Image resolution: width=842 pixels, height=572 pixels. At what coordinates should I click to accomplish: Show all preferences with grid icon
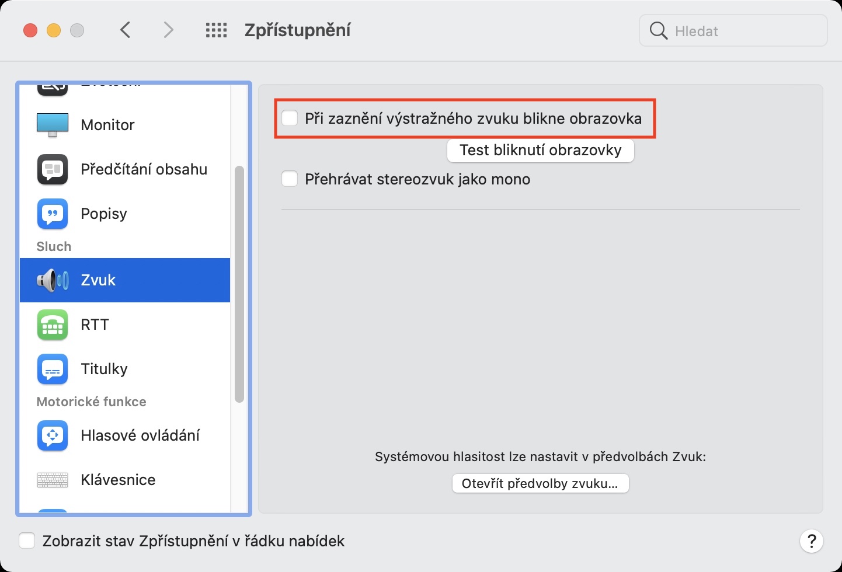pyautogui.click(x=216, y=30)
